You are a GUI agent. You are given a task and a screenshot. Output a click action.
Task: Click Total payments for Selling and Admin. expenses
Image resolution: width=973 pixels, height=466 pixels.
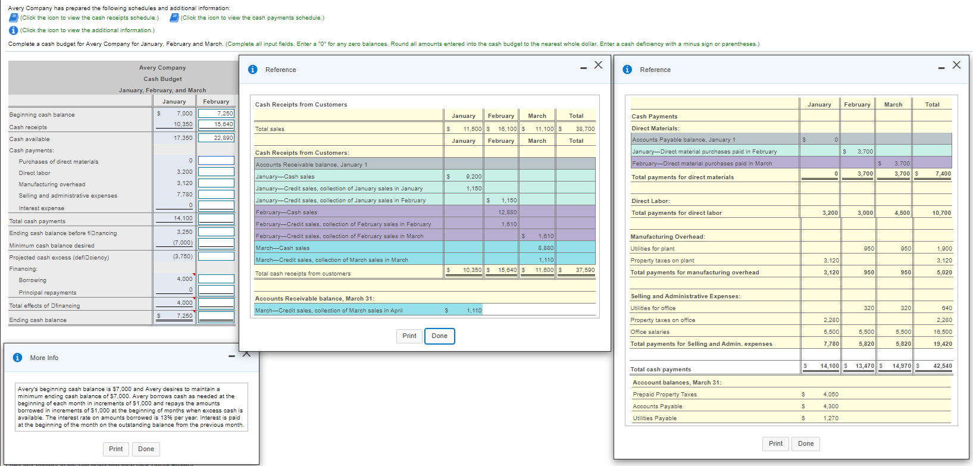coord(701,344)
